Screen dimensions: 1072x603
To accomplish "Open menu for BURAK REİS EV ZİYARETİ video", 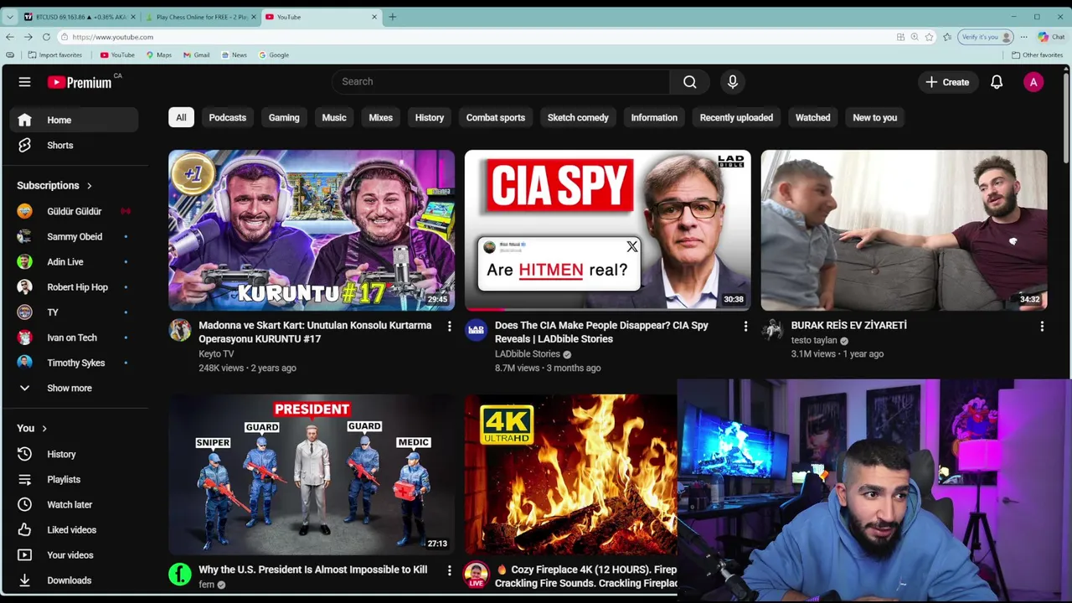I will [1042, 326].
